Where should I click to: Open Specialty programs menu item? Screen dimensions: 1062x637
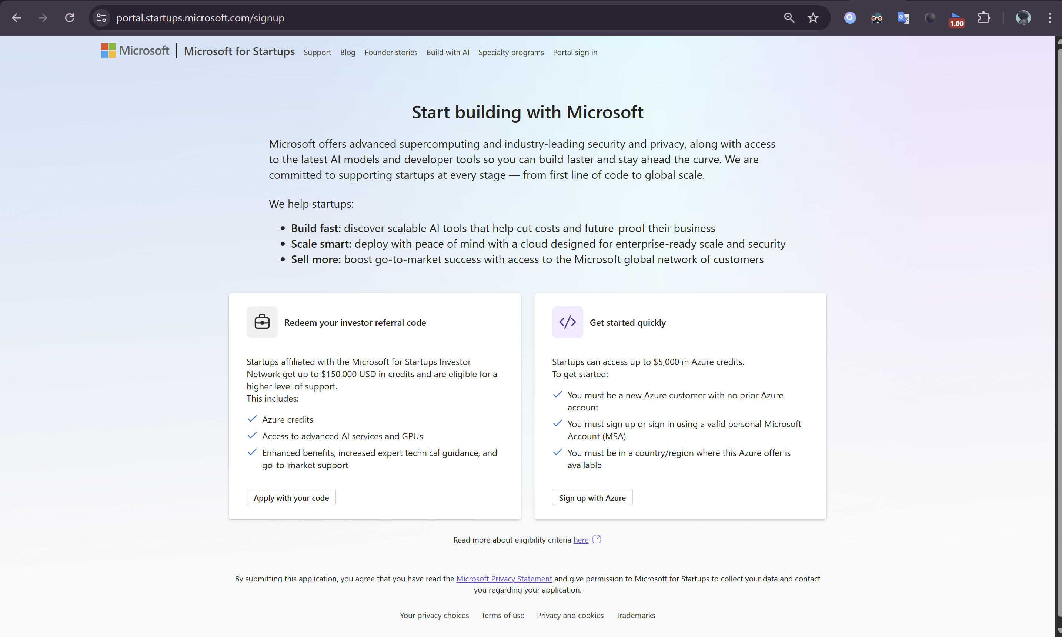(511, 52)
